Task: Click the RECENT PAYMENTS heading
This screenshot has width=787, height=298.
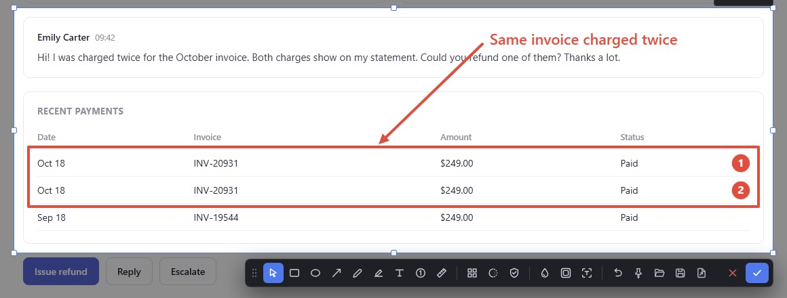Action: (x=80, y=111)
